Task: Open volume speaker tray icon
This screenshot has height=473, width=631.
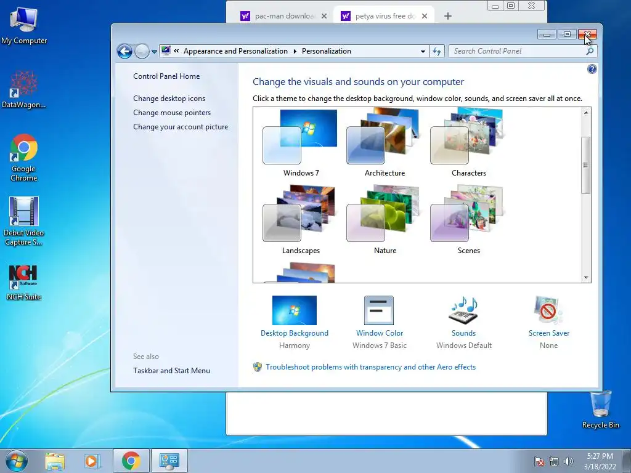Action: click(568, 461)
